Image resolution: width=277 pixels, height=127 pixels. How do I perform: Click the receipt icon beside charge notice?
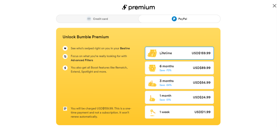click(x=65, y=109)
